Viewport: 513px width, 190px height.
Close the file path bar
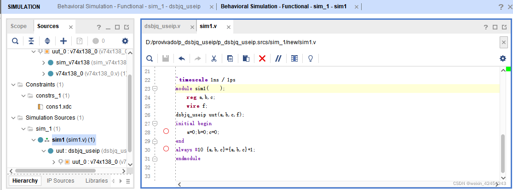click(503, 42)
